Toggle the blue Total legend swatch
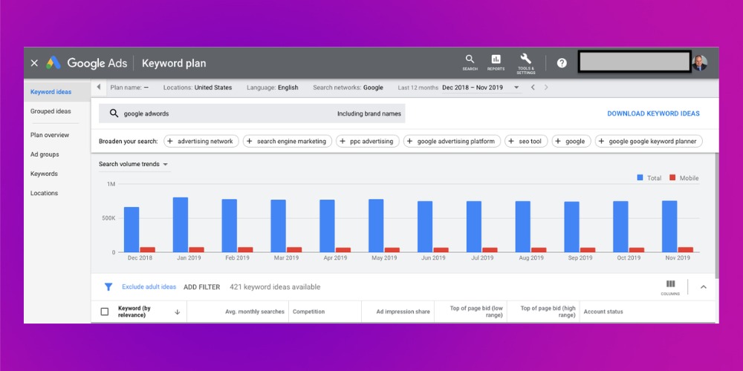This screenshot has height=371, width=743. [x=640, y=177]
